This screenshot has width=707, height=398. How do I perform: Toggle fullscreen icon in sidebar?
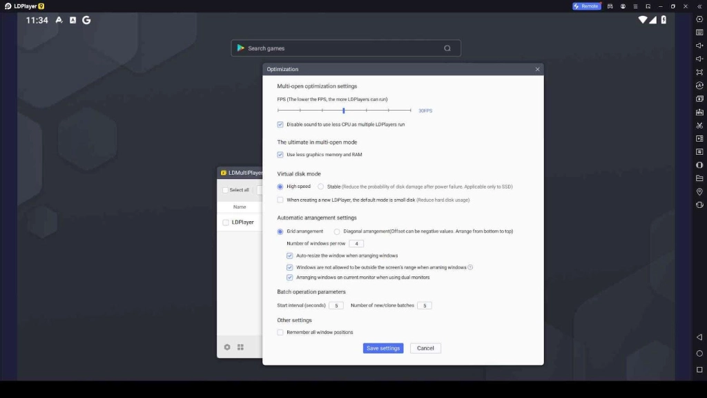(x=699, y=72)
